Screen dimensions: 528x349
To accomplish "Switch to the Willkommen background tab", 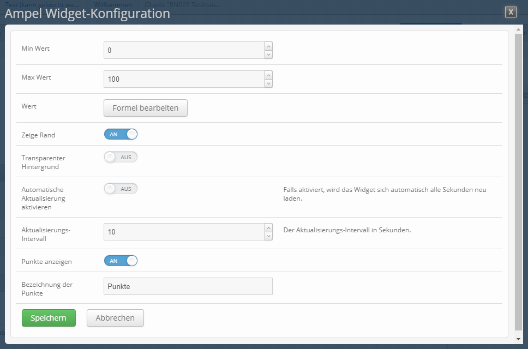I will point(113,5).
